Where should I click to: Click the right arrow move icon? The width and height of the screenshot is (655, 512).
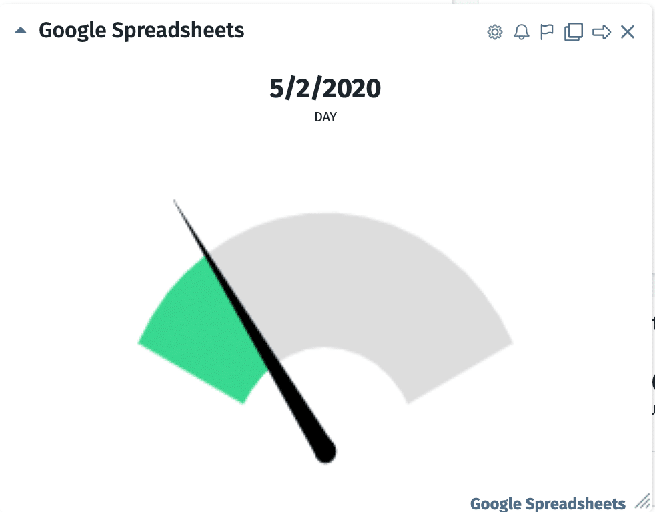tap(602, 32)
